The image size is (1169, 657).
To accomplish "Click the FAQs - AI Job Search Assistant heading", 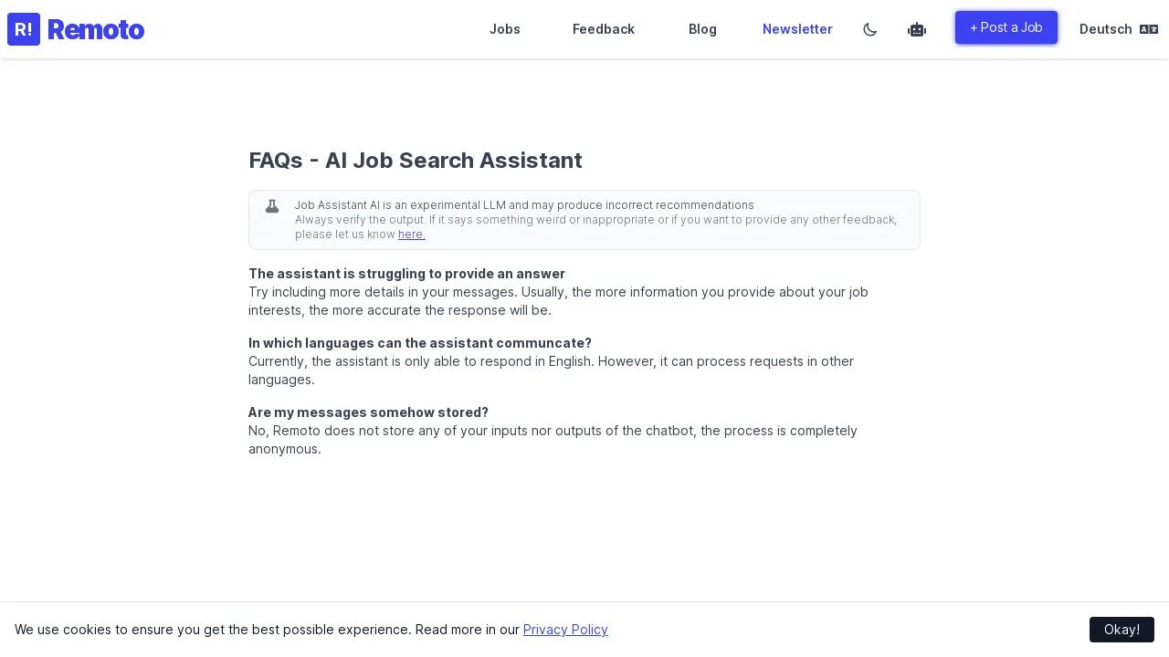I will tap(416, 161).
